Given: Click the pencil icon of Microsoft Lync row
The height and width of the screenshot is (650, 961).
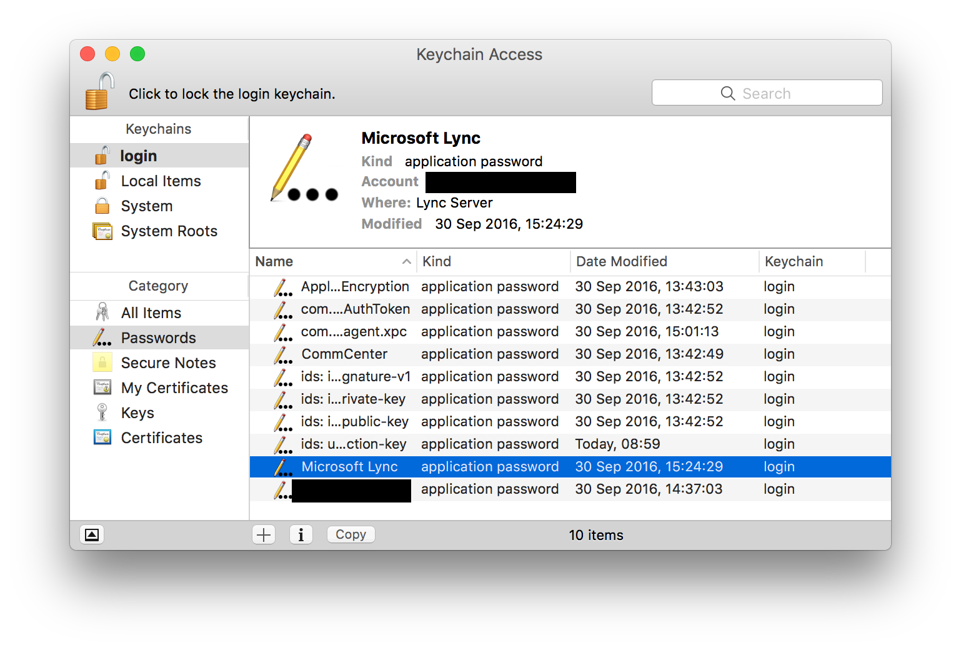Looking at the screenshot, I should (282, 467).
